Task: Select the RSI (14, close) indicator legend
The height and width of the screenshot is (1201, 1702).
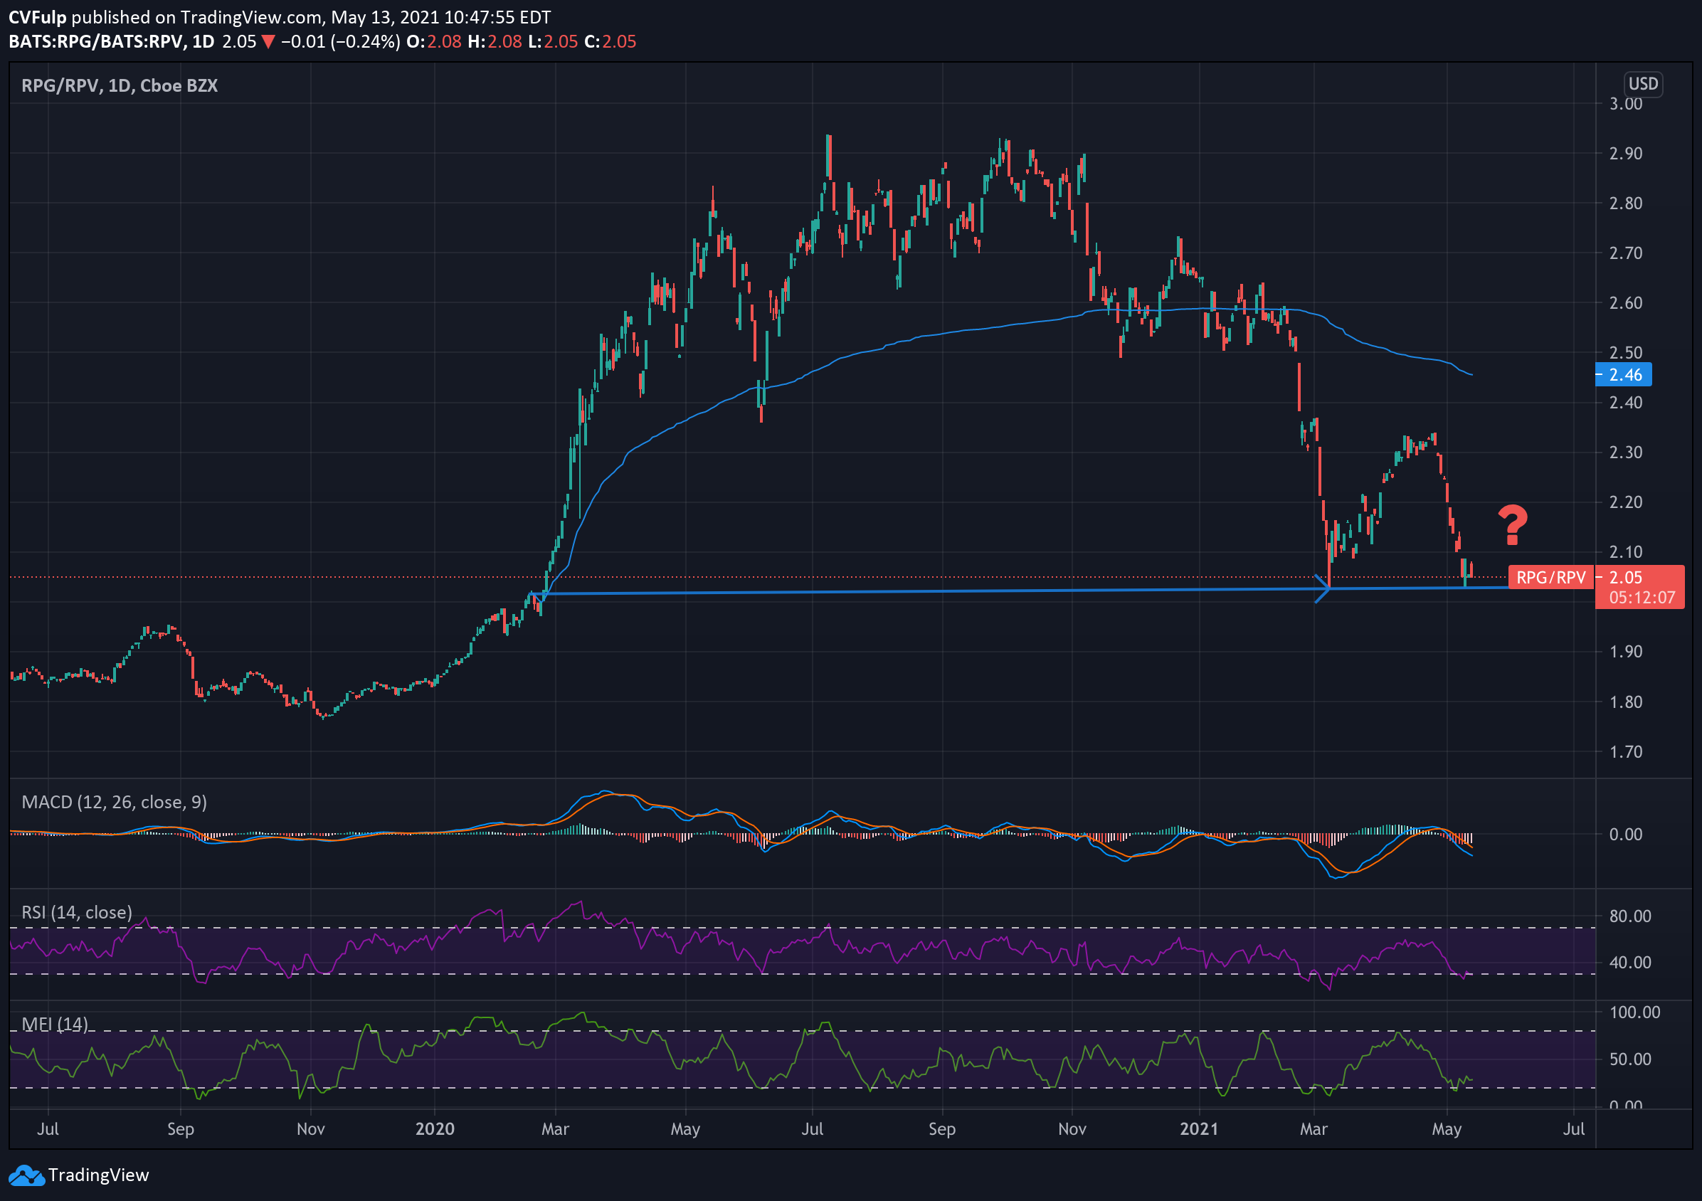Action: (x=76, y=913)
